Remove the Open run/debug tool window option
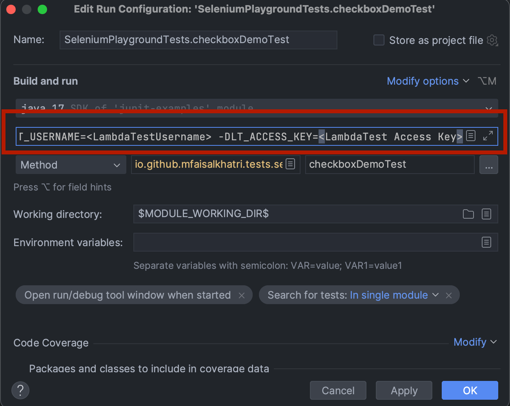510x406 pixels. (x=242, y=295)
